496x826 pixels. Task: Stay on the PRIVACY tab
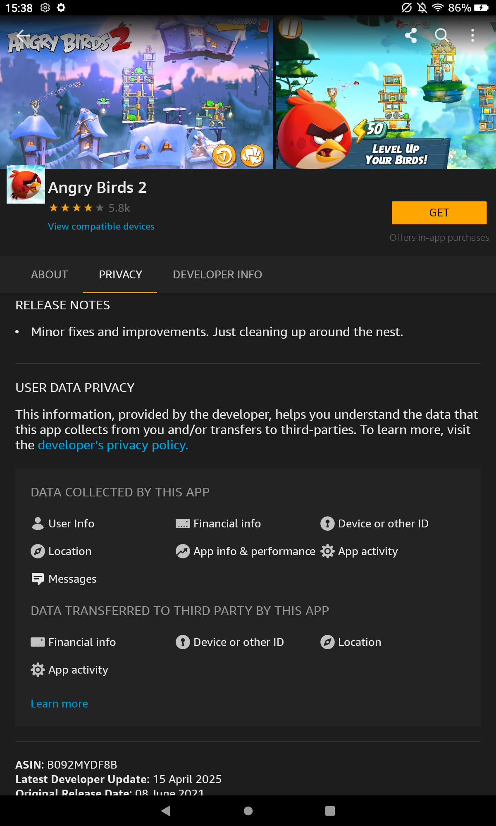pyautogui.click(x=119, y=274)
